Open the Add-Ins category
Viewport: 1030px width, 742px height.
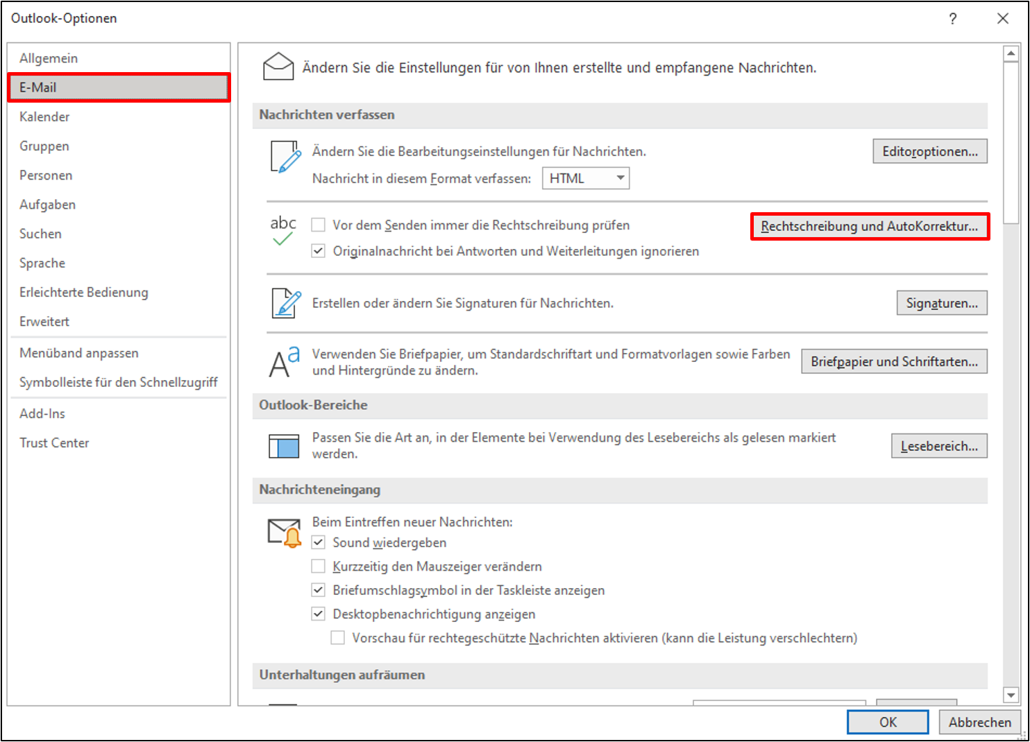(x=119, y=413)
